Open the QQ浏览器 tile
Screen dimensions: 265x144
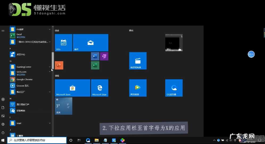click(x=174, y=88)
